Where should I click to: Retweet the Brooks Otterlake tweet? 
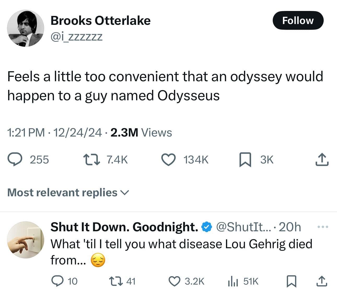91,159
